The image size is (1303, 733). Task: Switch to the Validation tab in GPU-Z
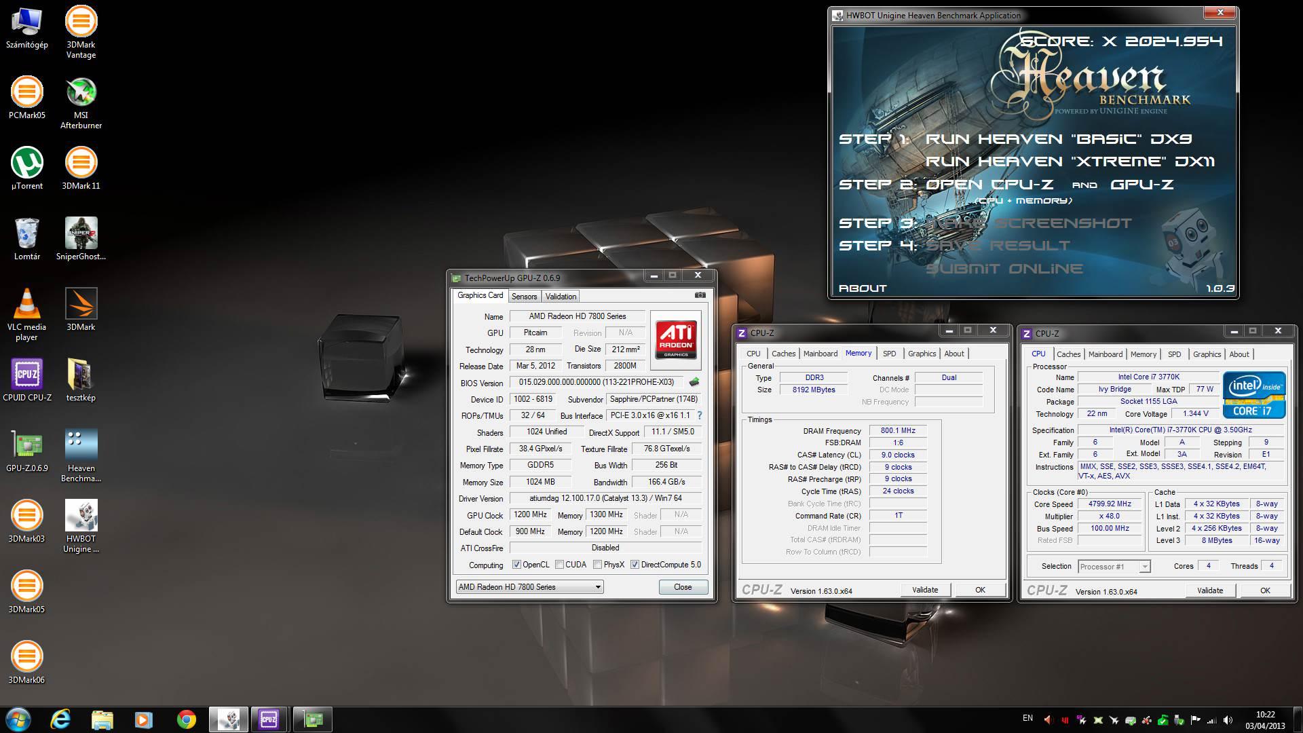pyautogui.click(x=561, y=297)
